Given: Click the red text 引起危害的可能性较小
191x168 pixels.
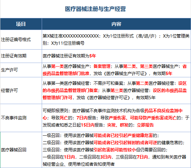Looking at the screenshot, I should pyautogui.click(x=115, y=150).
